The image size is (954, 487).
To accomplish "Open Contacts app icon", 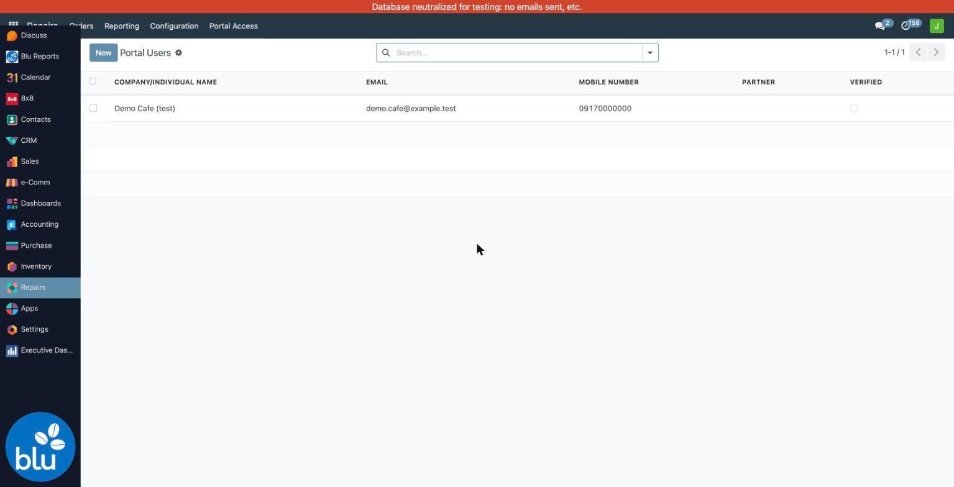I will coord(12,120).
